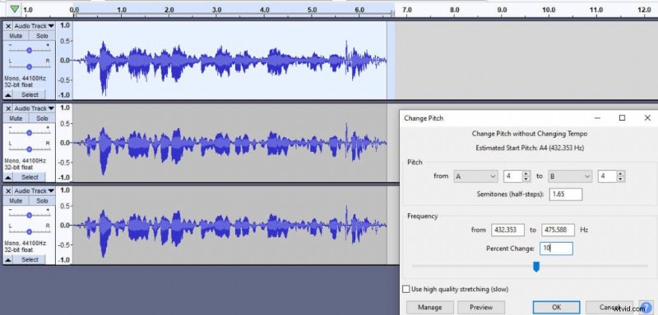
Task: Click the percent change slider handle
Action: [536, 267]
